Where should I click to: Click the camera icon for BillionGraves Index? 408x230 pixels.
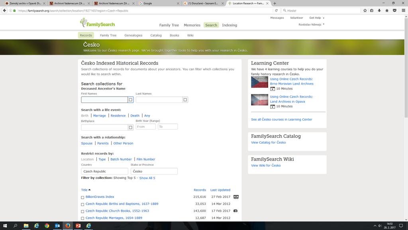coord(236,197)
